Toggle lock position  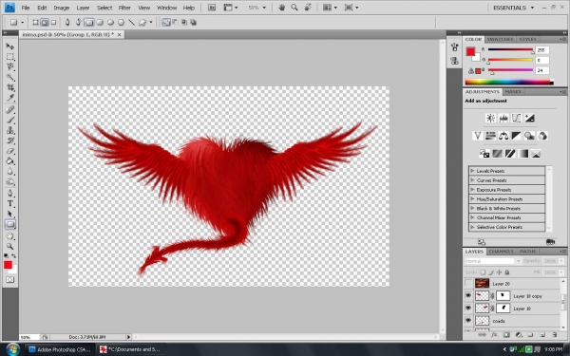[499, 272]
